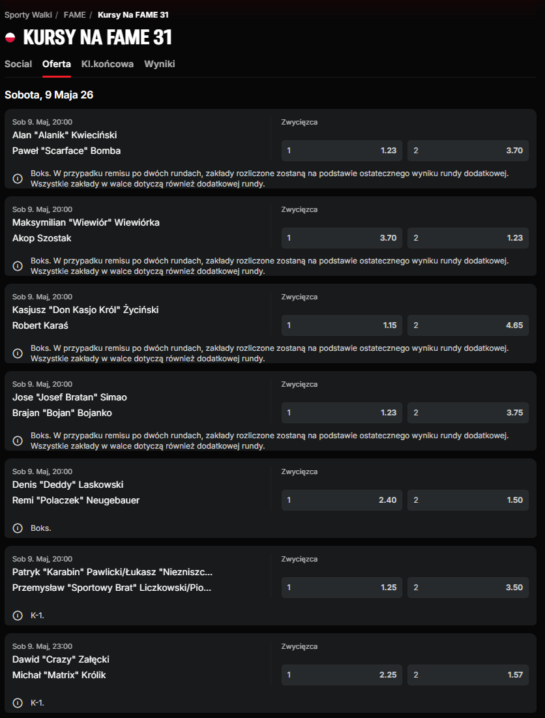Go to Sporty Walki breadcrumb

click(28, 15)
